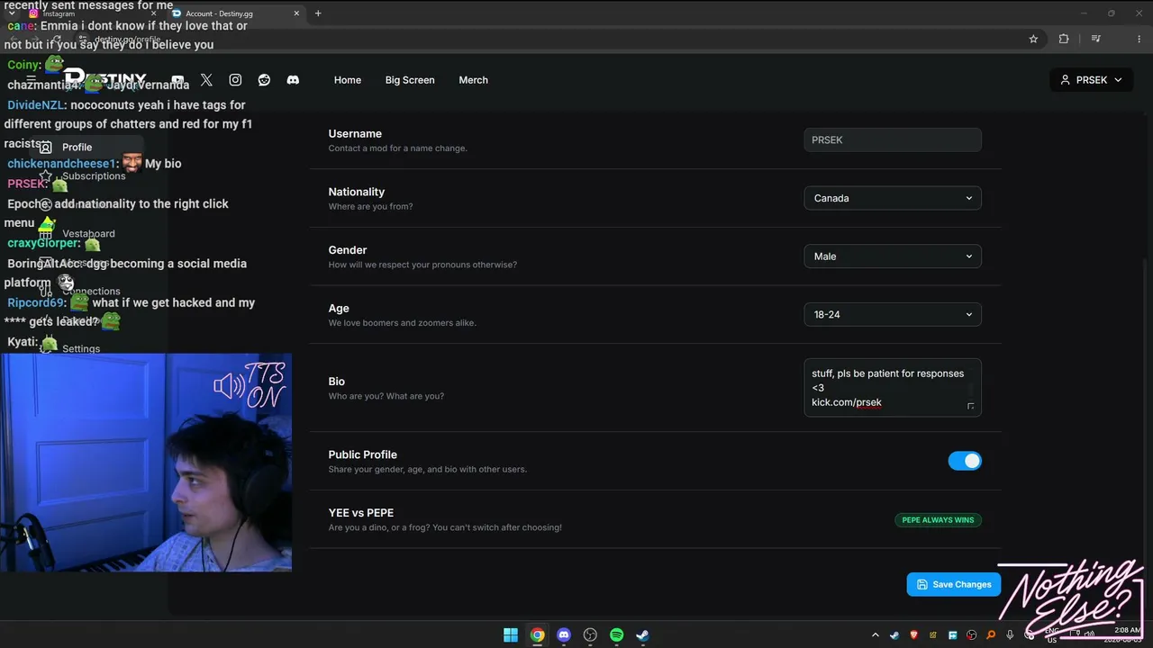
Task: Open Chrome's media control icon
Action: point(1095,39)
